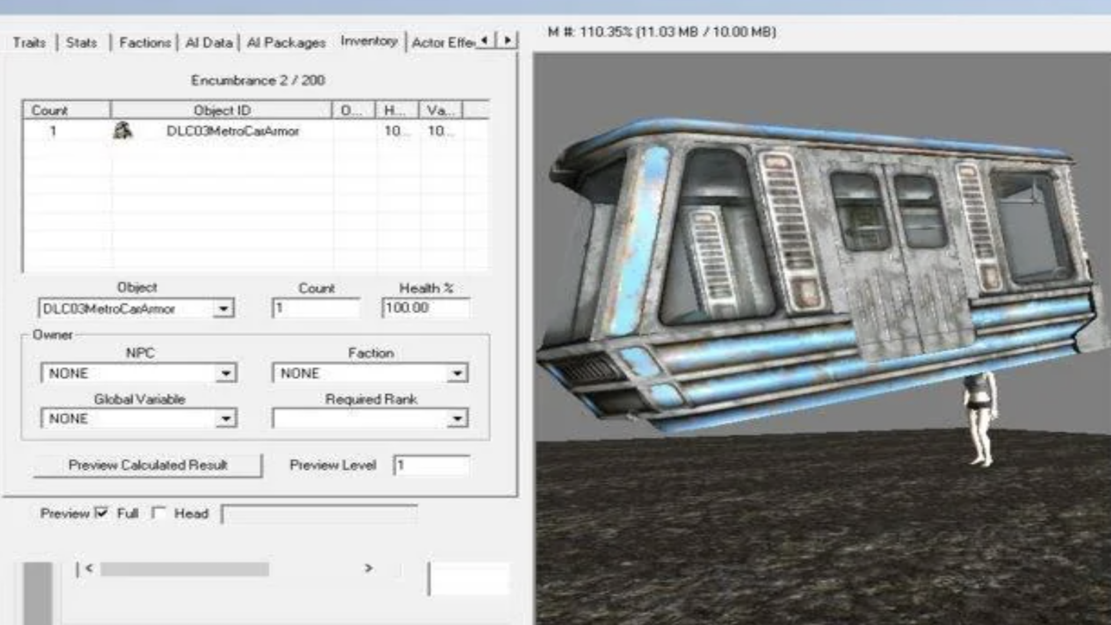Focus the Preview Level field
Screen dimensions: 1111x625
[x=431, y=465]
